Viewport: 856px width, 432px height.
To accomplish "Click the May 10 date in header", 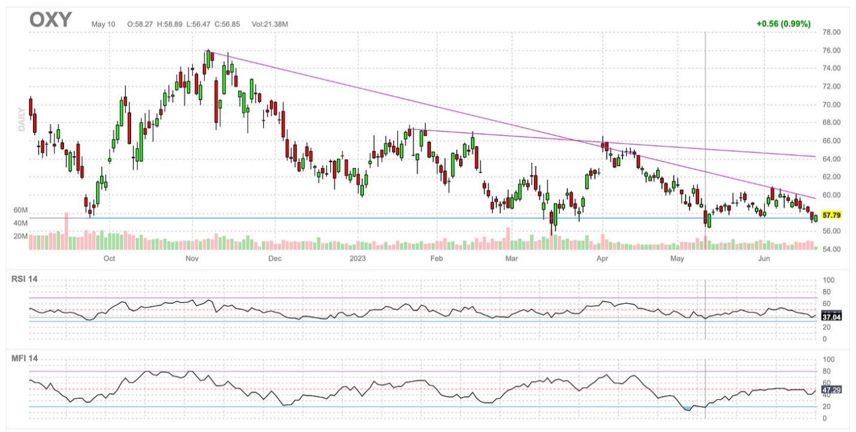I will pos(104,24).
